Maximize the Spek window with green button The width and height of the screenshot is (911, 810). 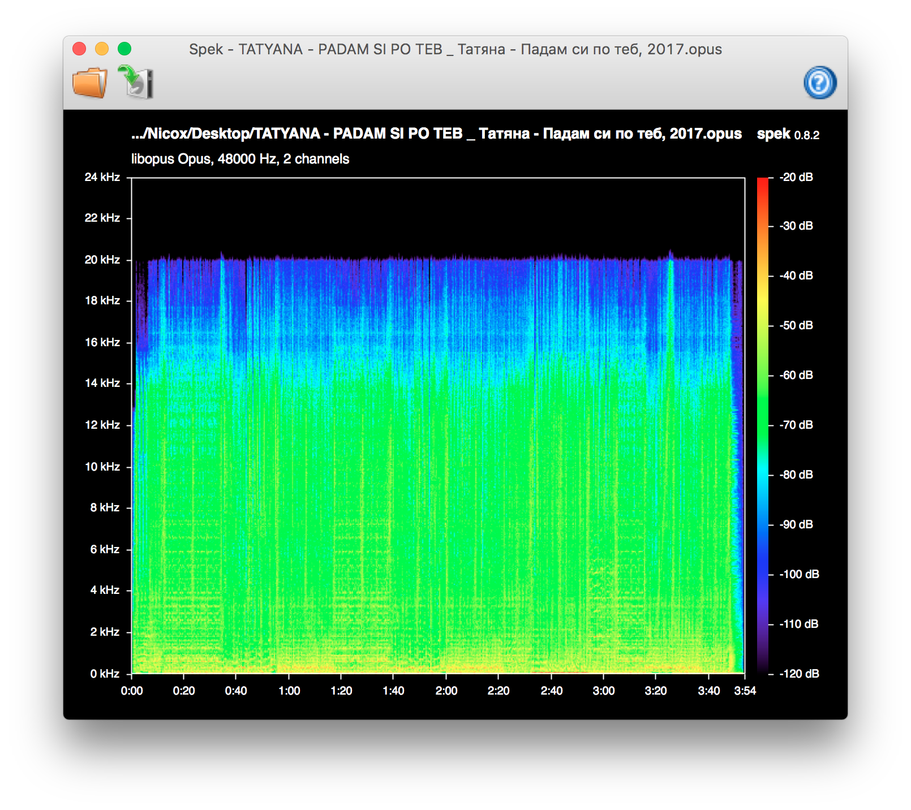124,49
